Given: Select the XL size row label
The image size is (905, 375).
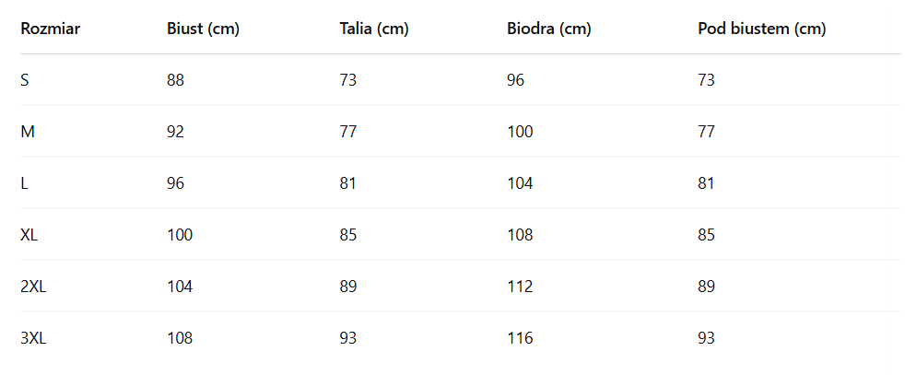Looking at the screenshot, I should click(x=29, y=235).
